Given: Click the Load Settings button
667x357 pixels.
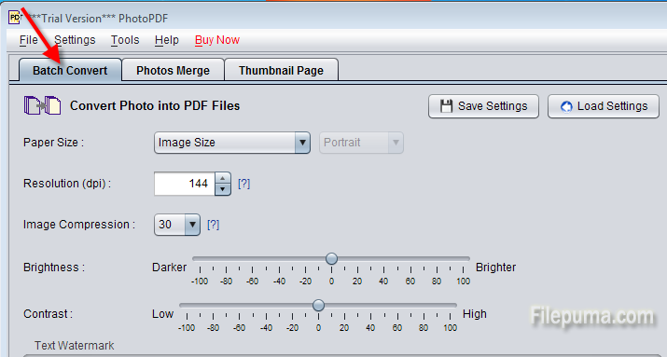Looking at the screenshot, I should 604,106.
